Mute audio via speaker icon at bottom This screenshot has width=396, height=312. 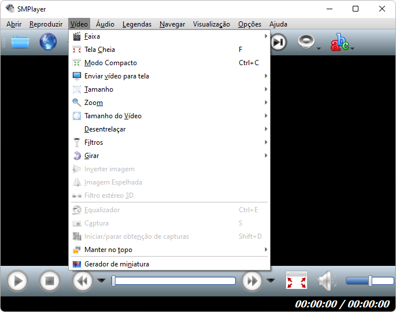click(327, 280)
